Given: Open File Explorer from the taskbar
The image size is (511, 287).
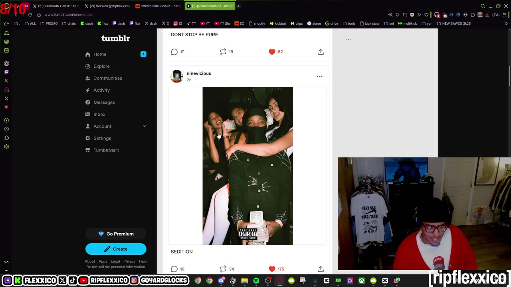Looking at the screenshot, I should pos(244,281).
